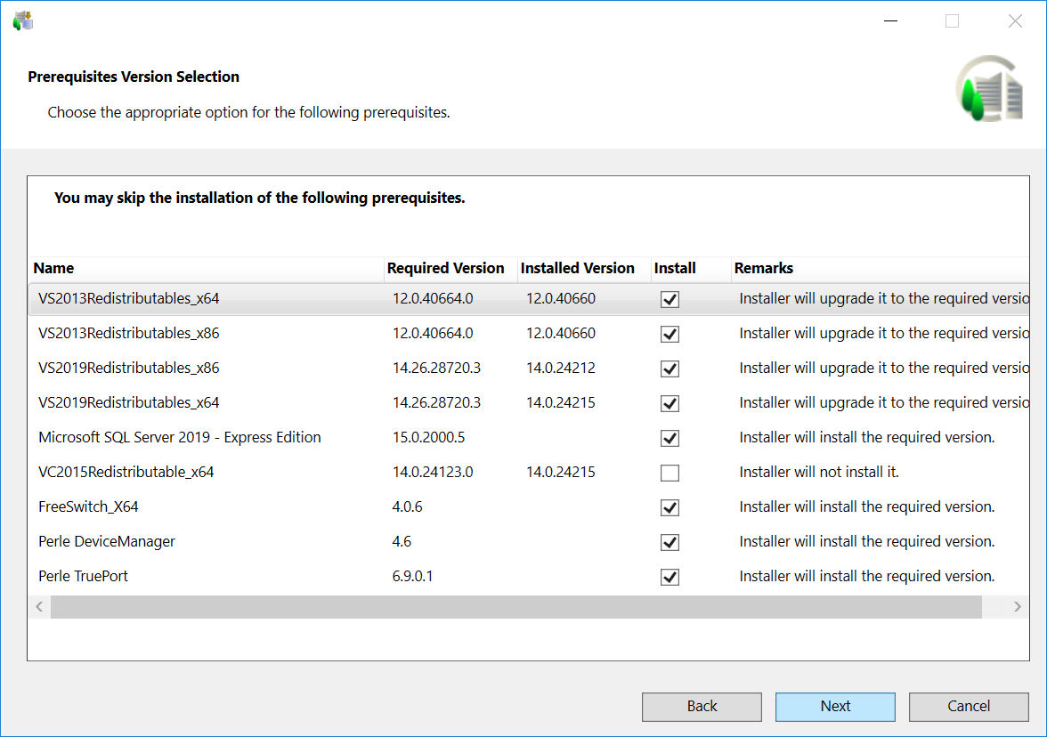Enable install for VC2015Redistributable_x64
Screen dimensions: 1047x737
point(670,474)
